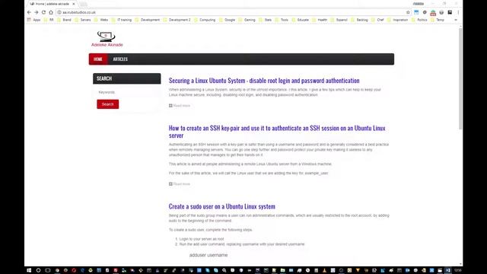Open the Cortana circle on the taskbar

(x=38, y=270)
